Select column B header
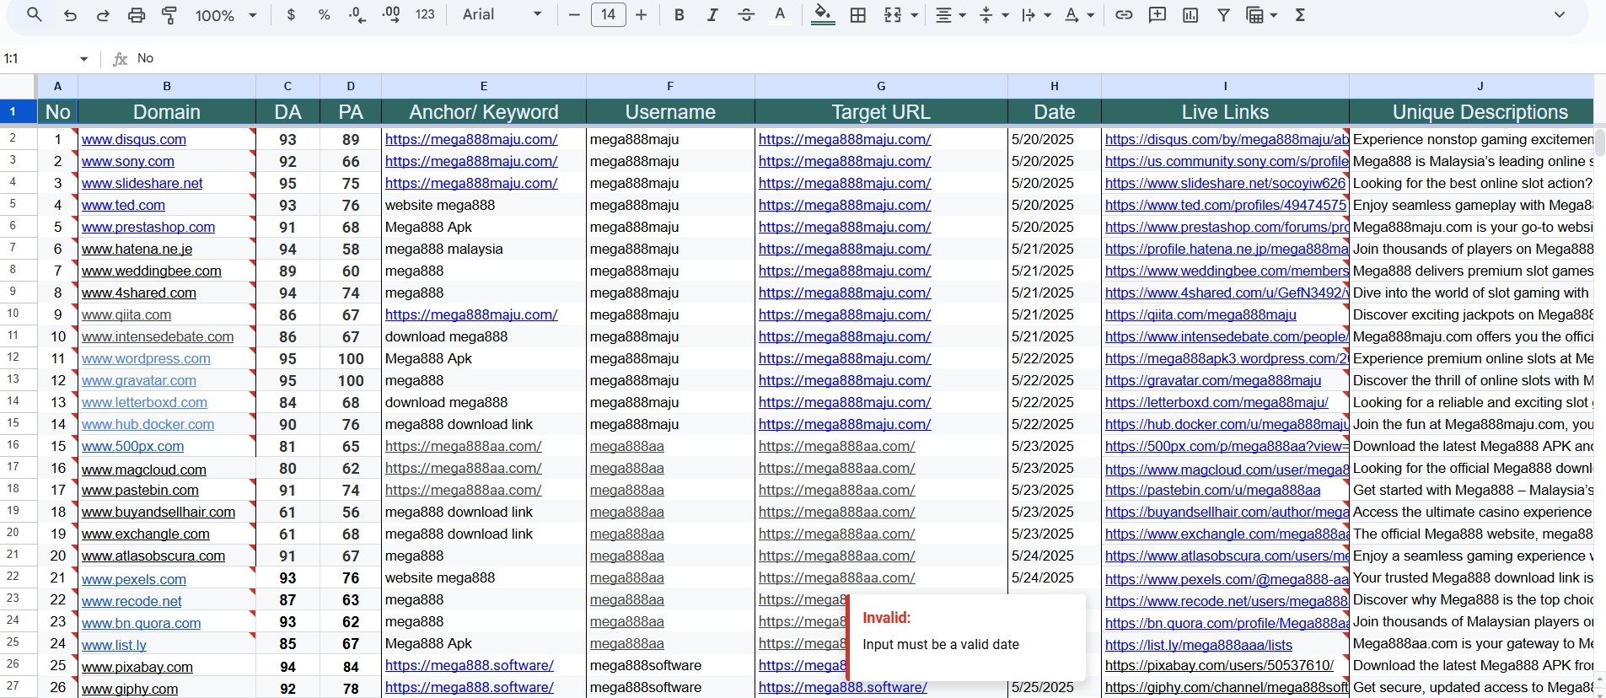1606x698 pixels. pos(167,86)
